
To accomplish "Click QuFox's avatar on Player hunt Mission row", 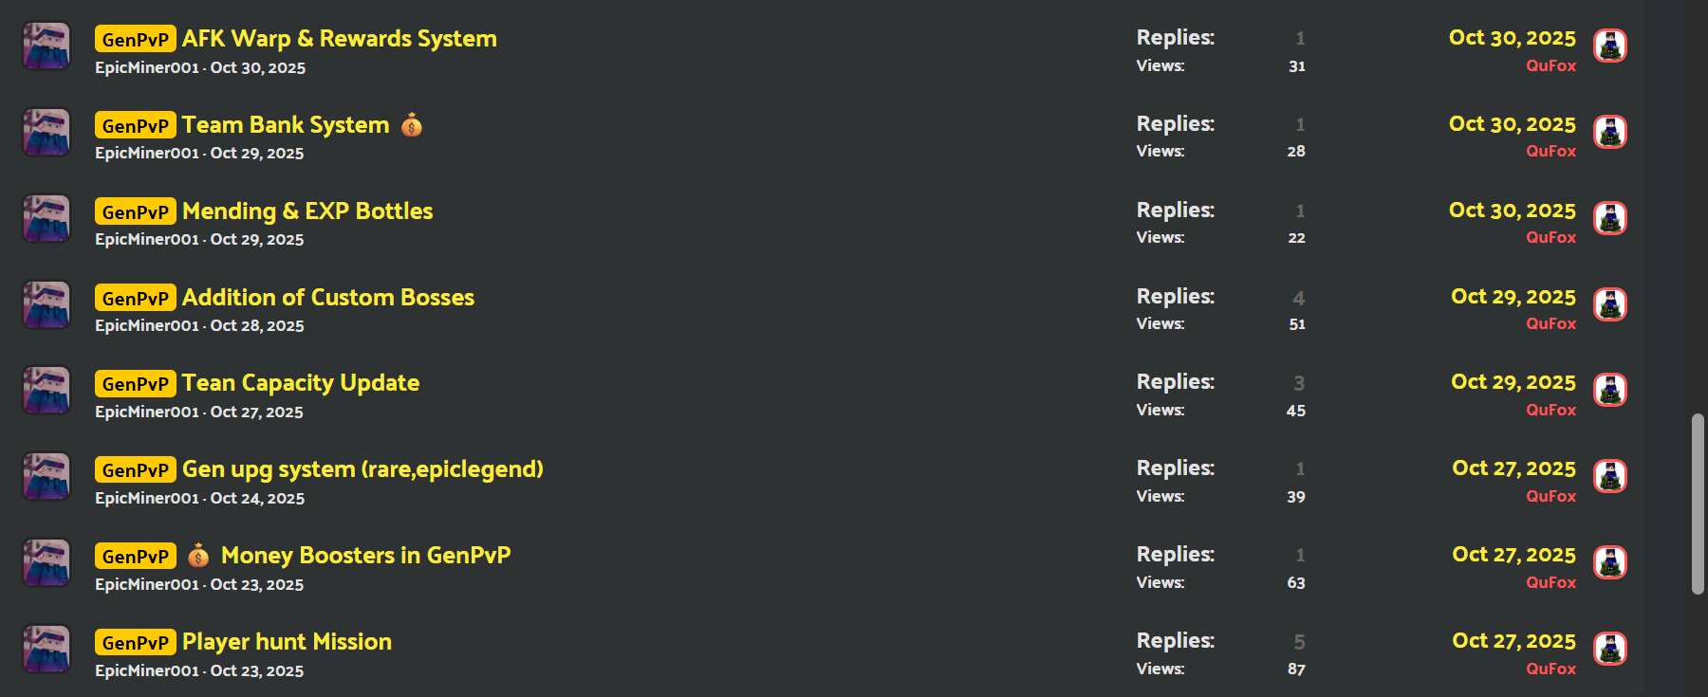I will pyautogui.click(x=1609, y=649).
